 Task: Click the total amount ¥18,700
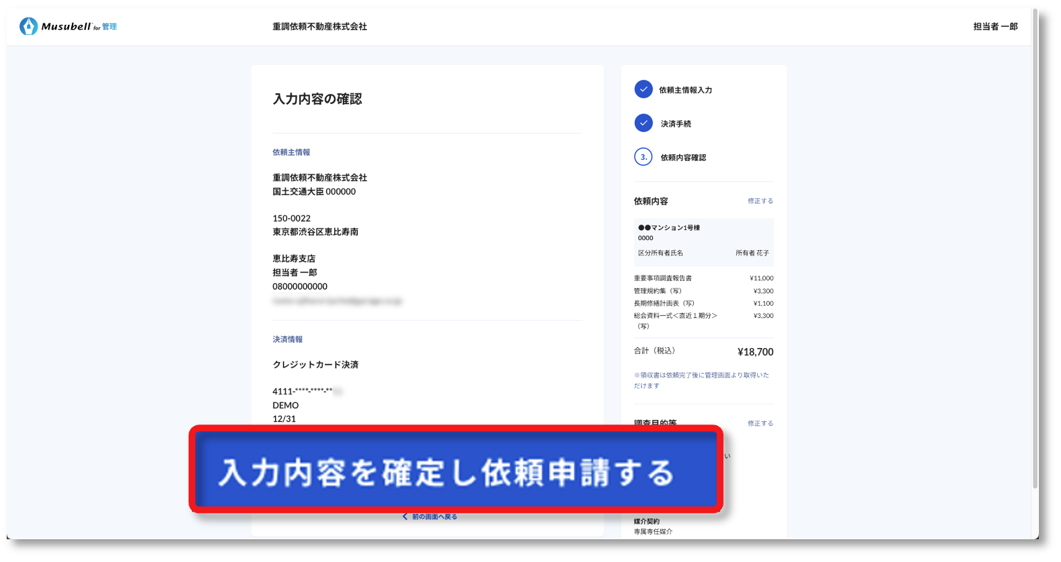coord(755,352)
